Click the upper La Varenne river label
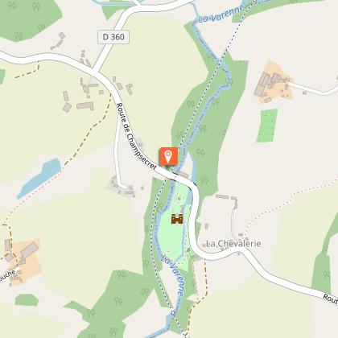Screen dimensions: 338x338 (221, 14)
